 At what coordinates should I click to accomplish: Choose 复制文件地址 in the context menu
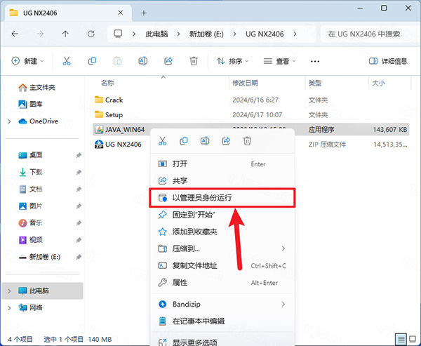222,266
